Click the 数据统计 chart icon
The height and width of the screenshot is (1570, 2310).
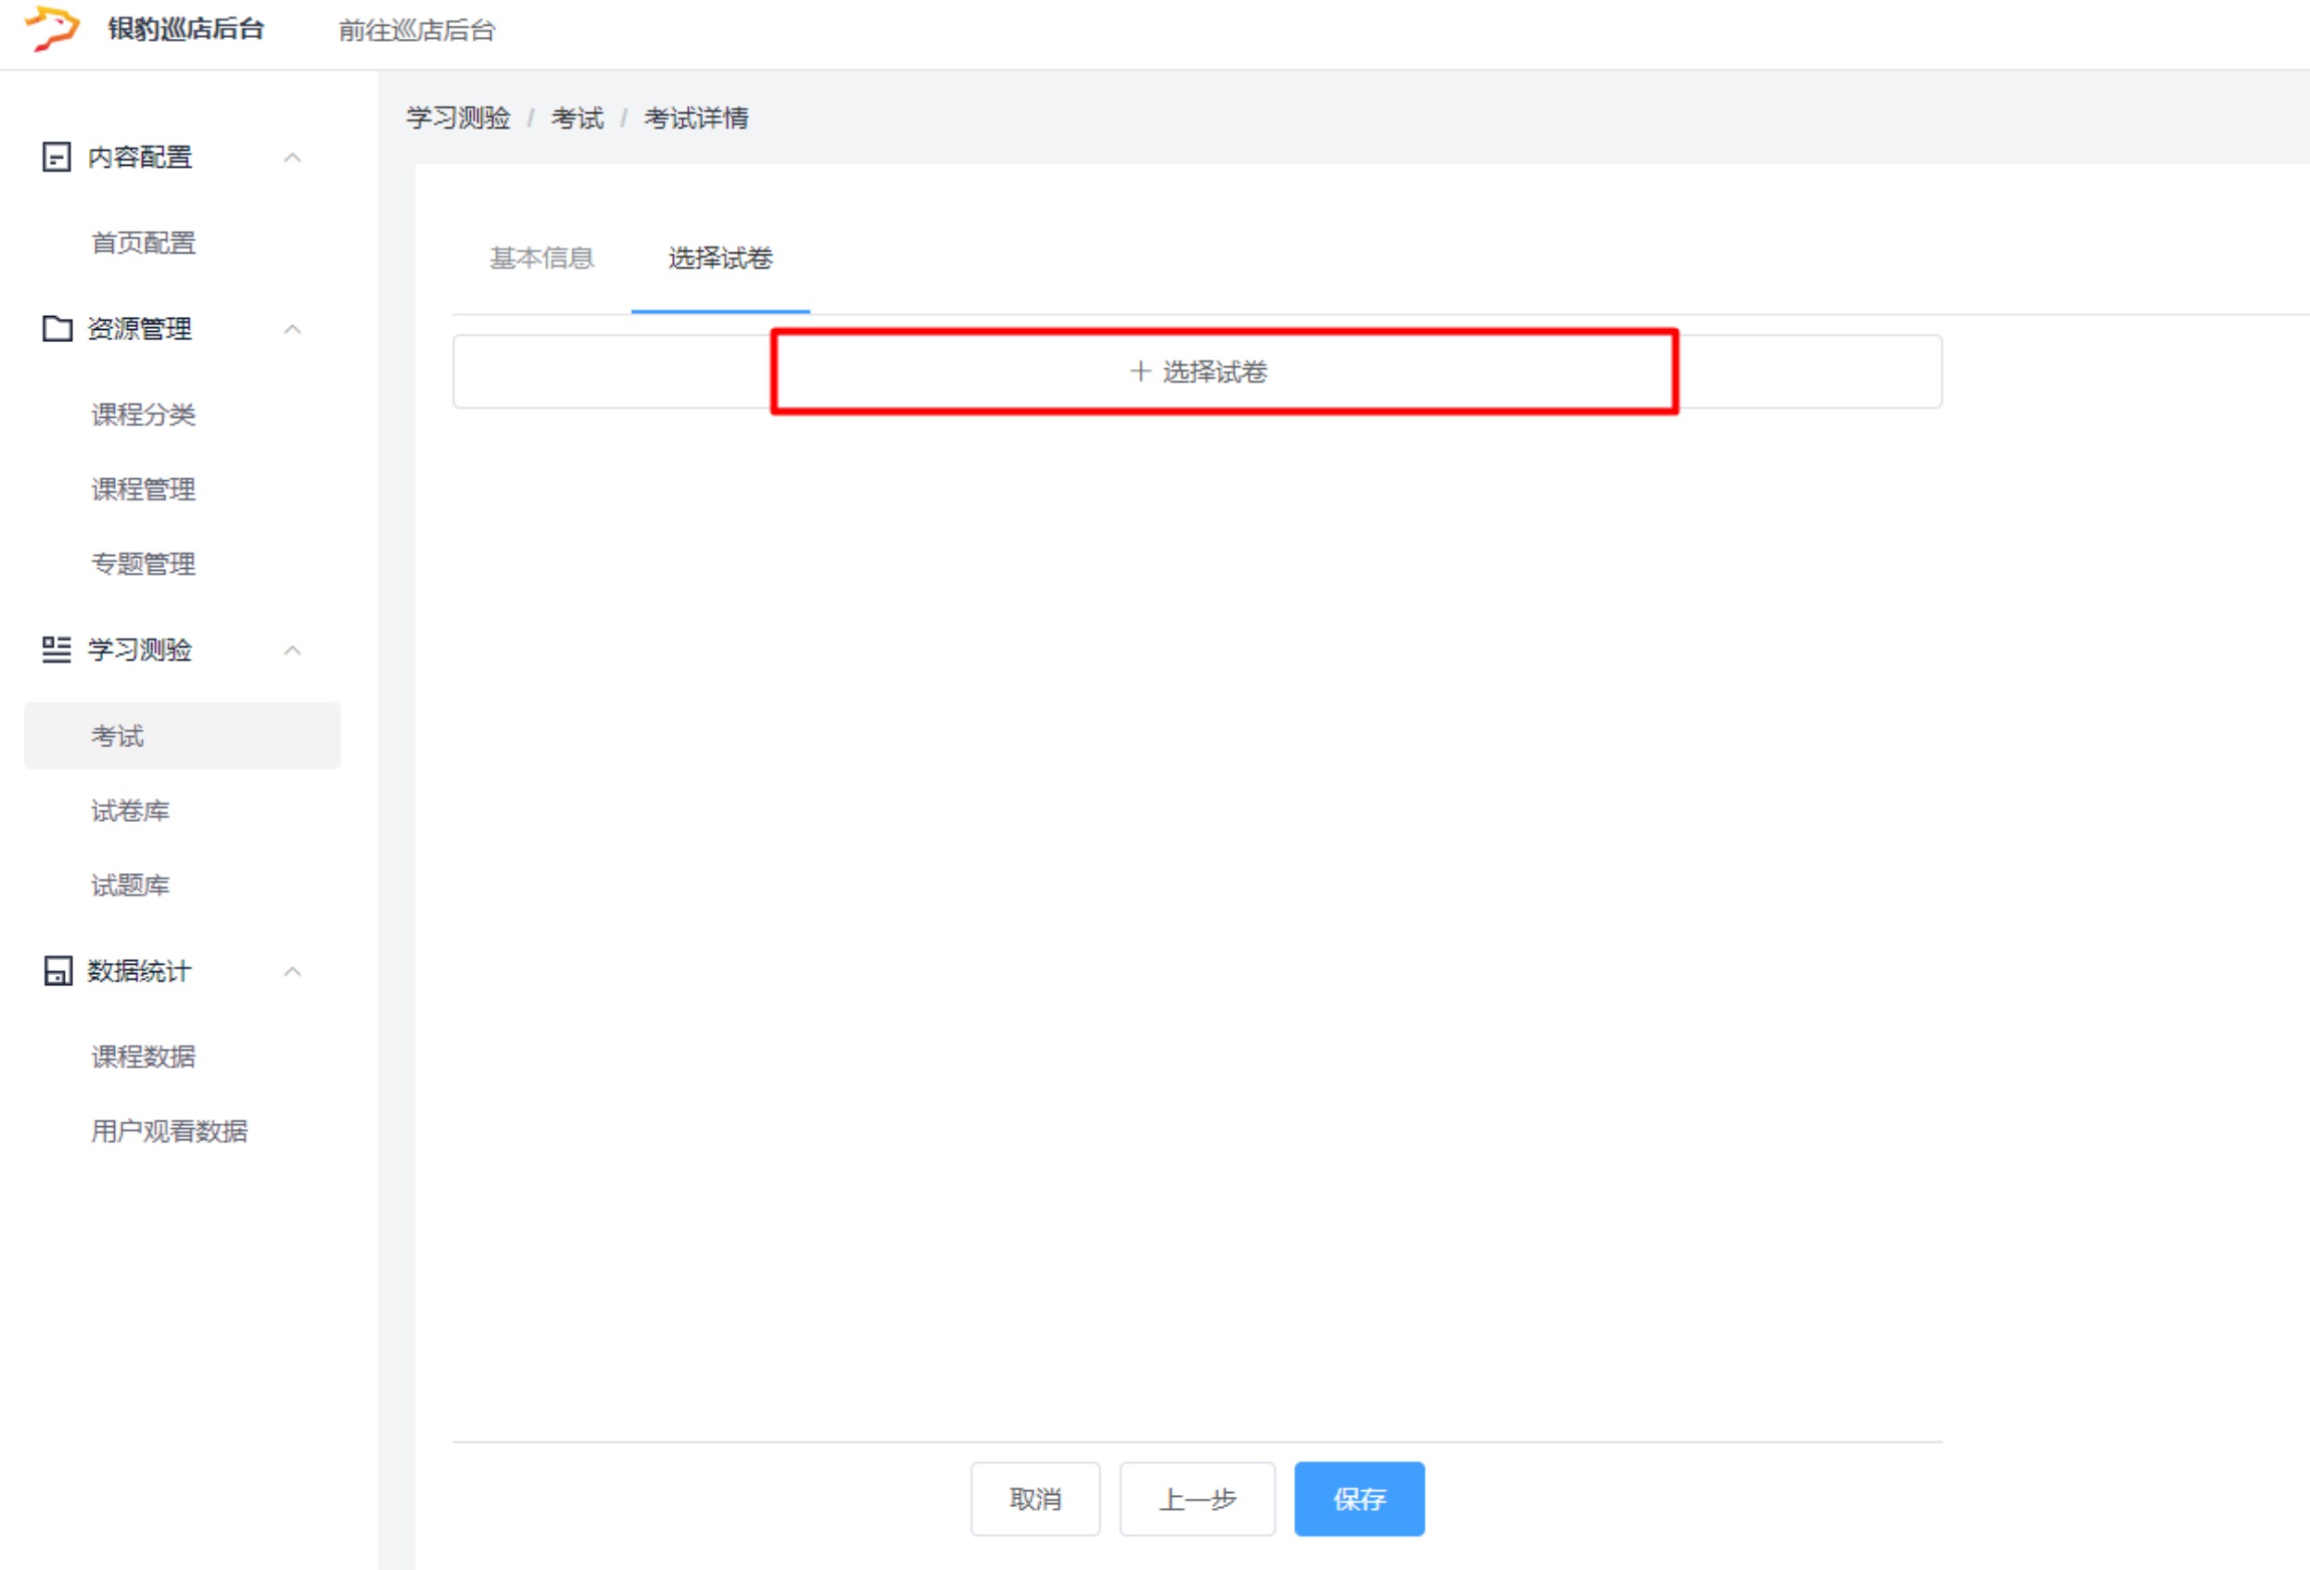(57, 970)
